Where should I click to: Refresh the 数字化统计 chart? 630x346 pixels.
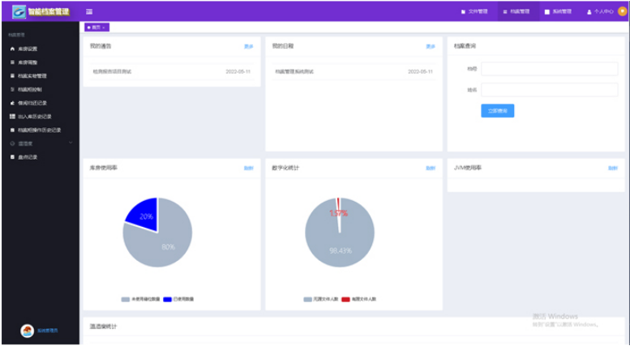[431, 168]
